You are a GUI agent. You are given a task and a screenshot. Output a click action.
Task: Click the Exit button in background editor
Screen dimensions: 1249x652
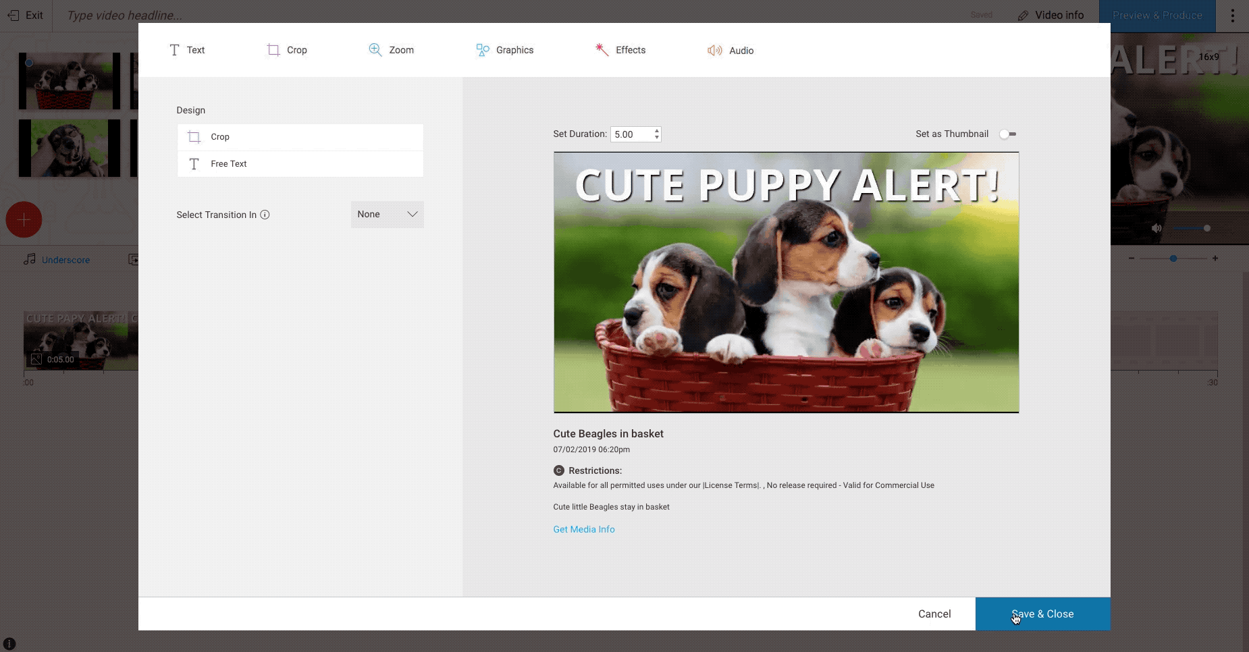pos(25,15)
